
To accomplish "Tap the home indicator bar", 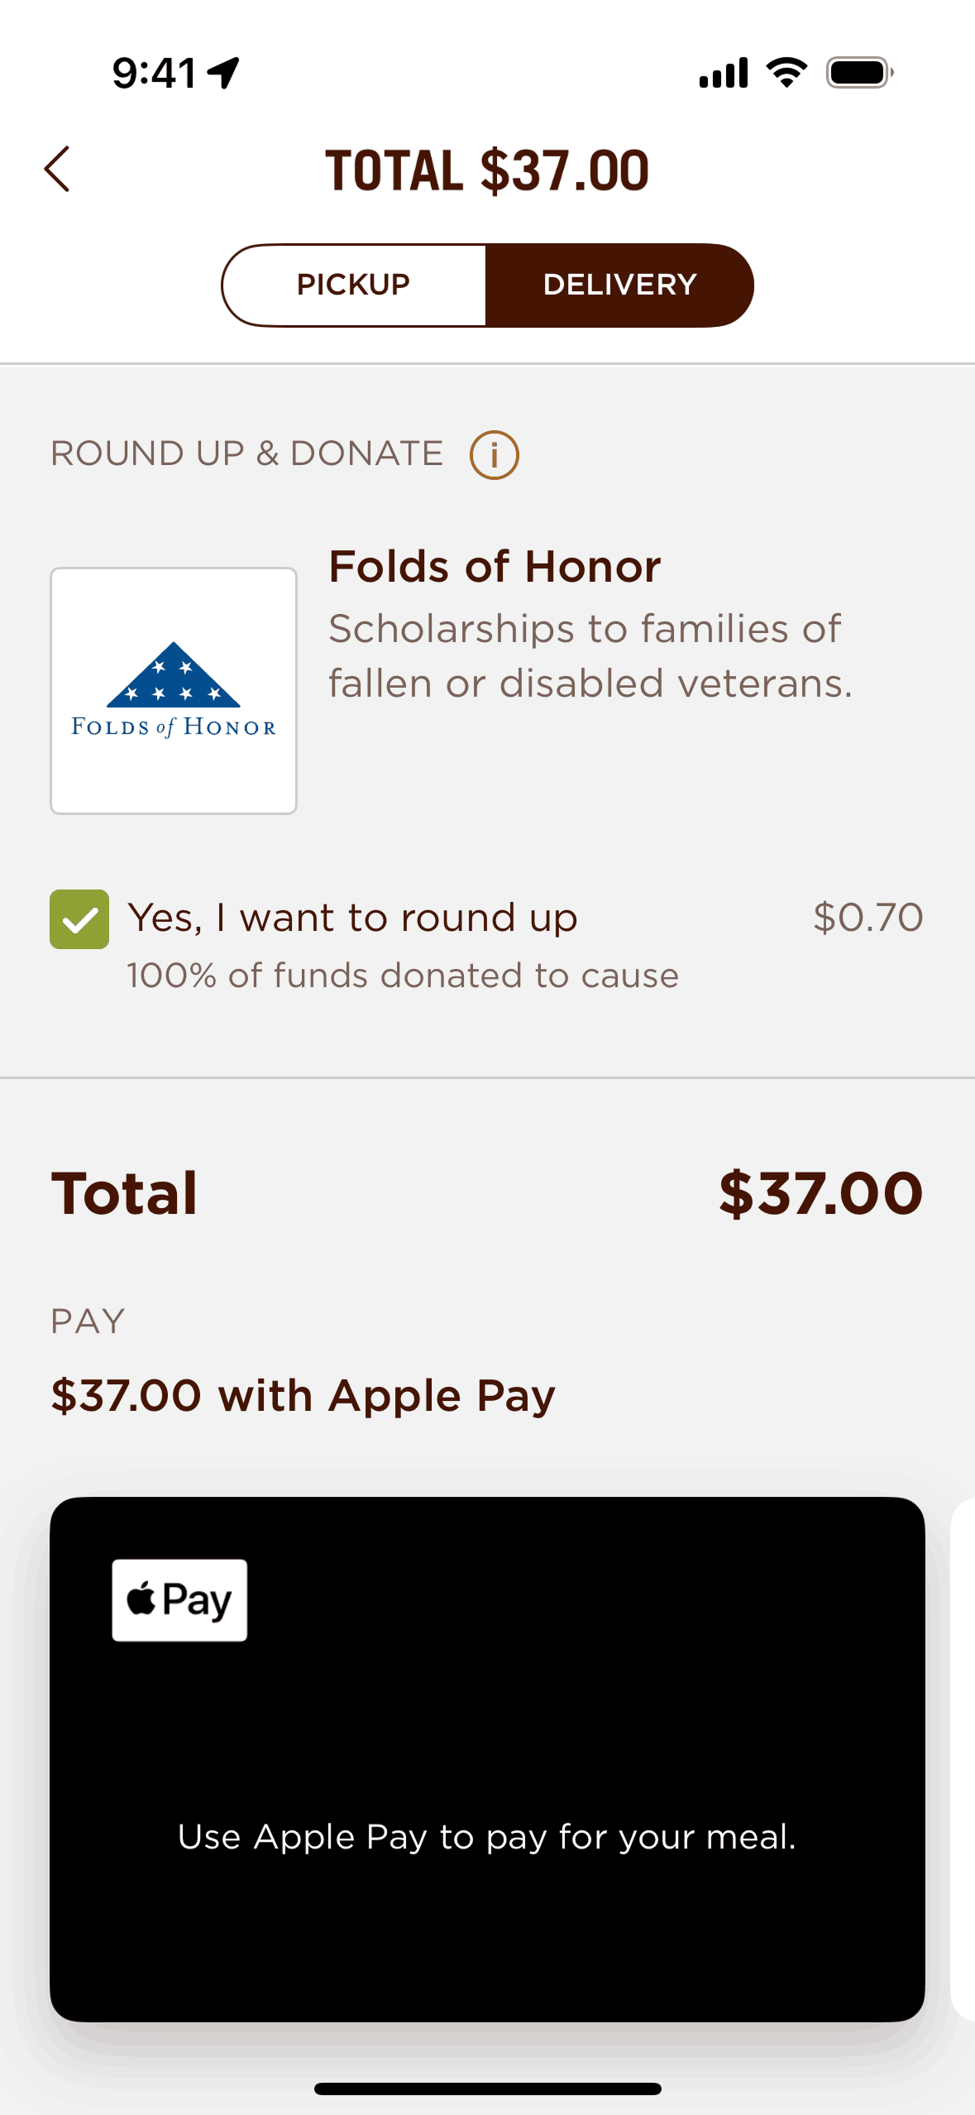I will tap(487, 2089).
